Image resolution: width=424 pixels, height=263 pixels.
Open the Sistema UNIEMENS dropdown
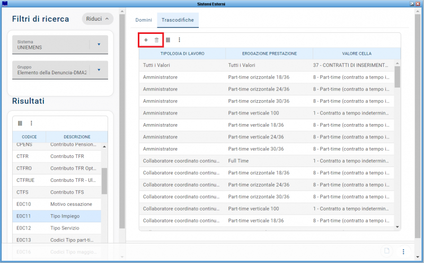pyautogui.click(x=60, y=45)
